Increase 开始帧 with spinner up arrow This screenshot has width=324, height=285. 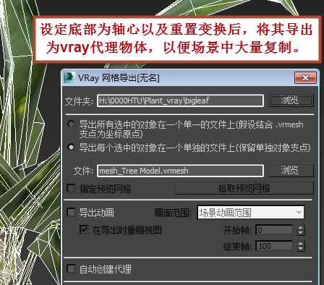300,227
